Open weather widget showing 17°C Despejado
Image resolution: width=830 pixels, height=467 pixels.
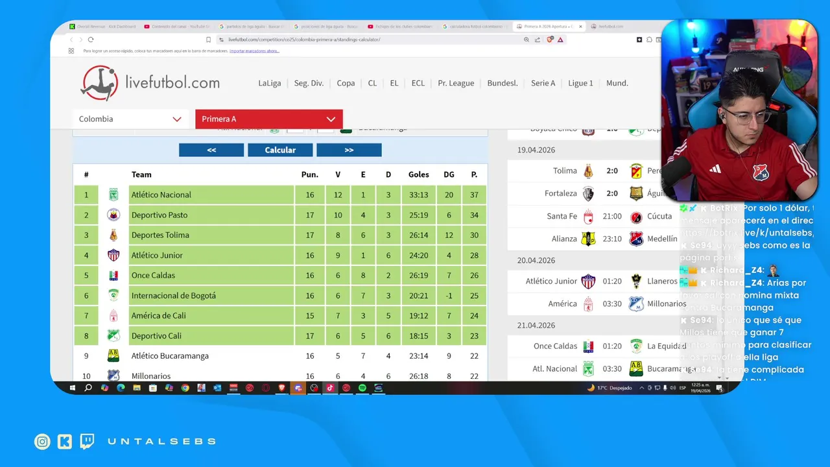tap(610, 388)
